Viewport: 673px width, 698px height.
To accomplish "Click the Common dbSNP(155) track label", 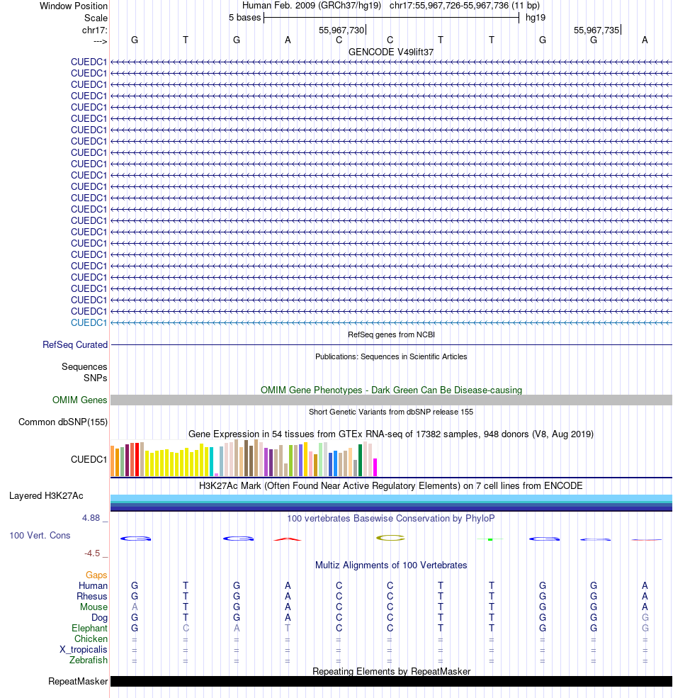I will point(63,422).
